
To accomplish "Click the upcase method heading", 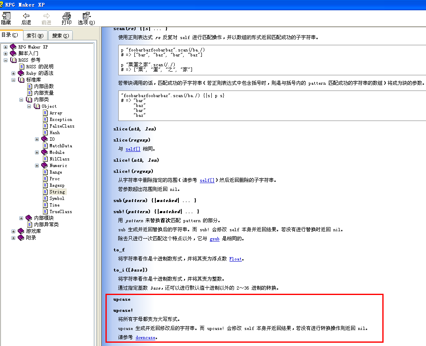I will (122, 300).
